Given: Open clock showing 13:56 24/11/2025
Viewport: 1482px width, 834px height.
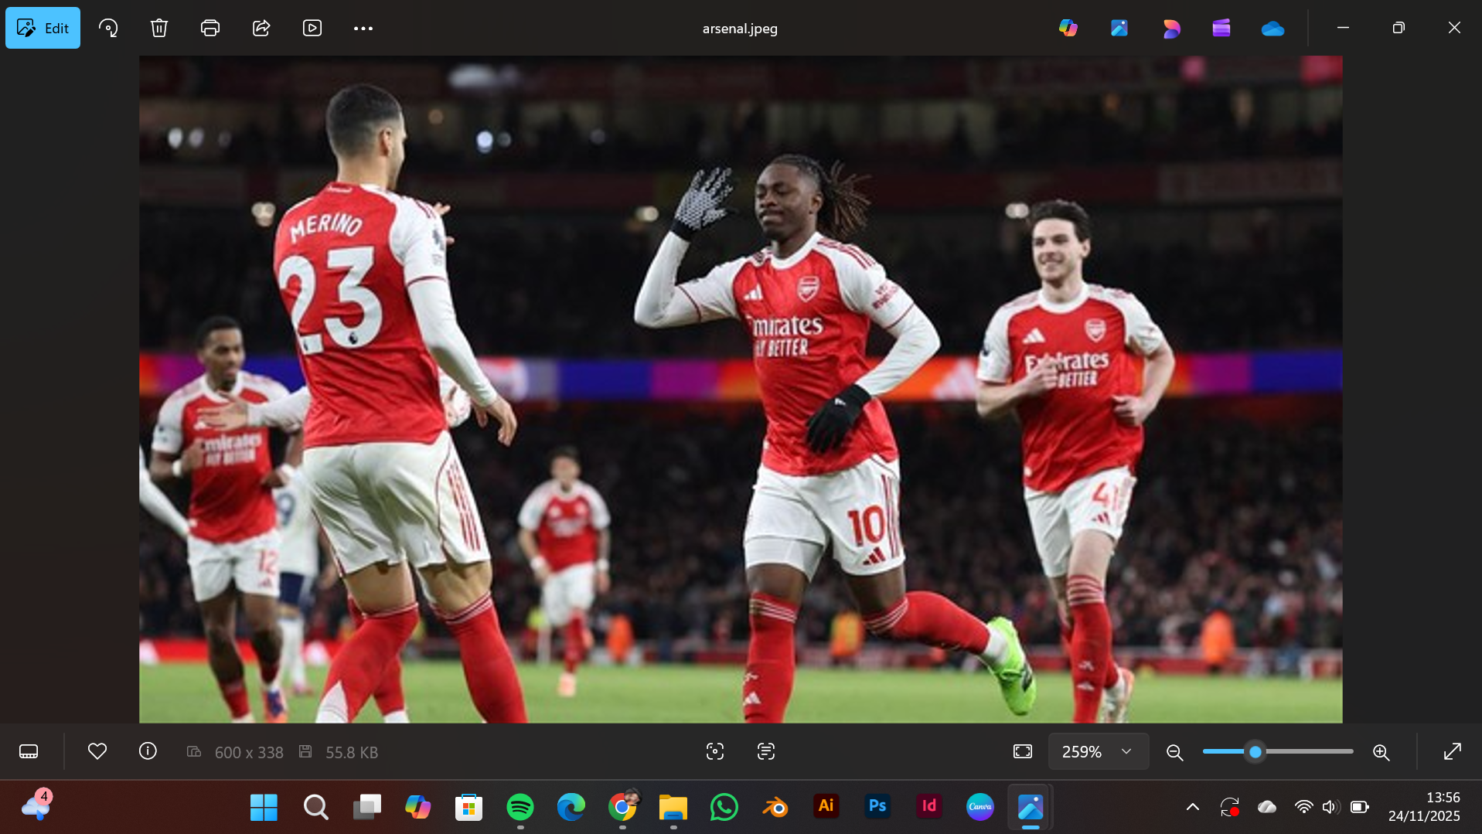Looking at the screenshot, I should coord(1424,807).
